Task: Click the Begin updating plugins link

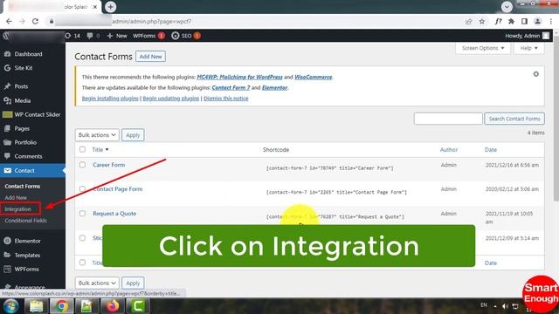Action: coord(171,99)
